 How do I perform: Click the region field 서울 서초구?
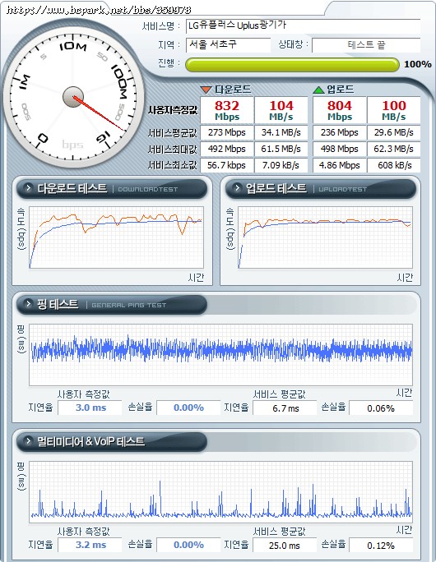point(228,45)
